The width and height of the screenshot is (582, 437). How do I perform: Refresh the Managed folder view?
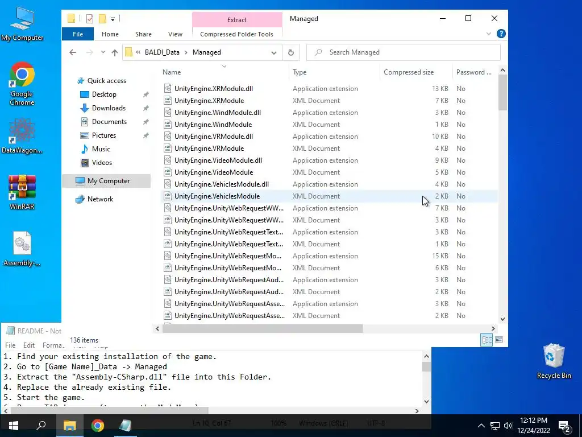click(291, 52)
